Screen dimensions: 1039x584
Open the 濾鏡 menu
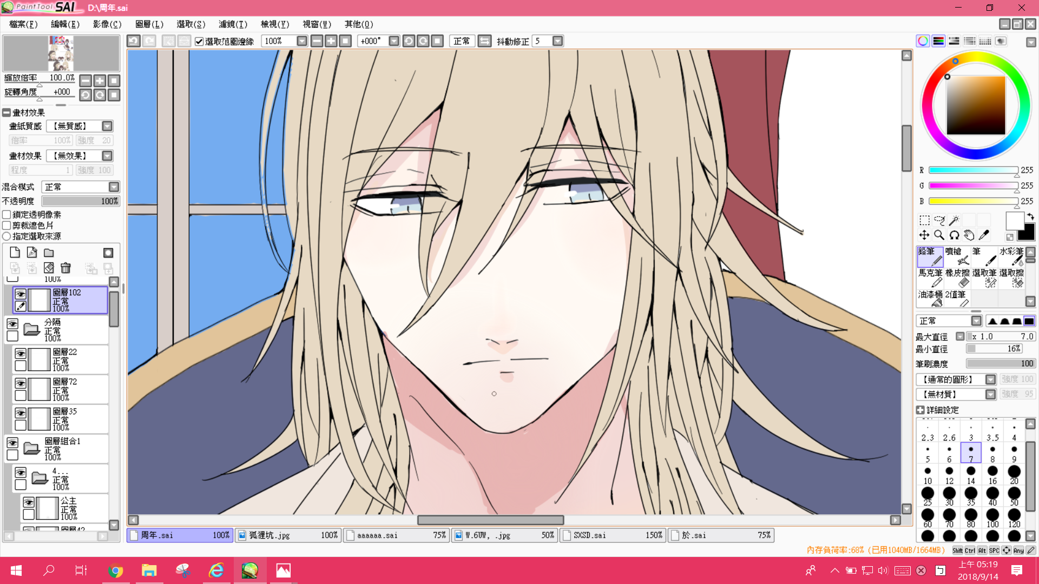[x=233, y=24]
